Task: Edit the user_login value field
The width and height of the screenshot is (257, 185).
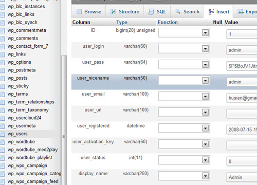Action: coord(242,50)
